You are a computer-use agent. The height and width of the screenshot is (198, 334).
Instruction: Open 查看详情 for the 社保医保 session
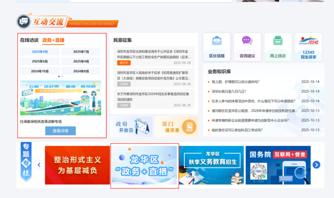(60, 130)
